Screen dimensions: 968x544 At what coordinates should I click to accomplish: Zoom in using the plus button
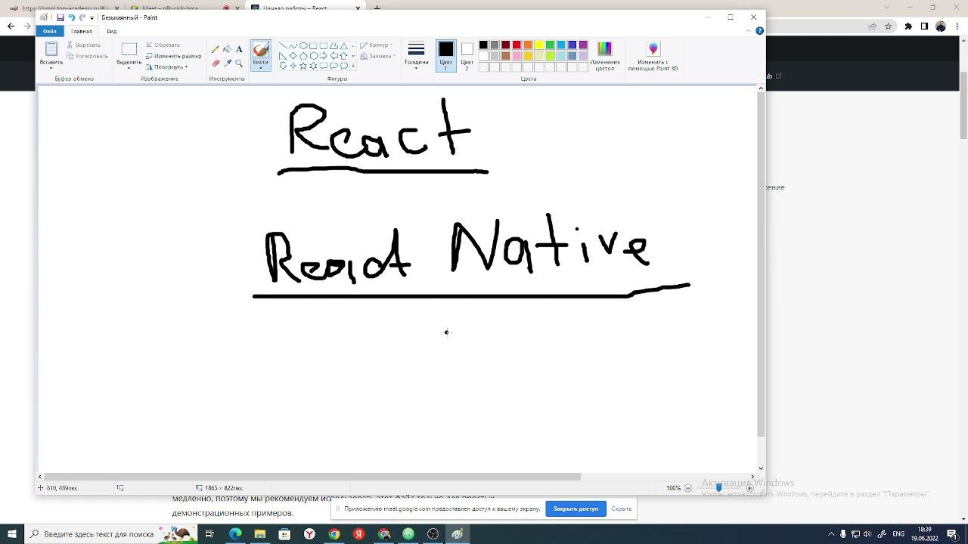749,488
